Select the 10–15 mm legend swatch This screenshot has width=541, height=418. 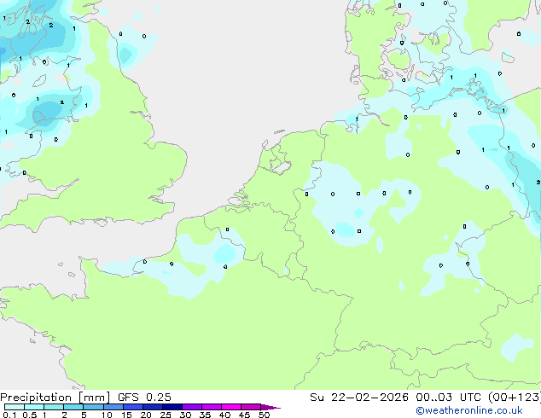113,407
